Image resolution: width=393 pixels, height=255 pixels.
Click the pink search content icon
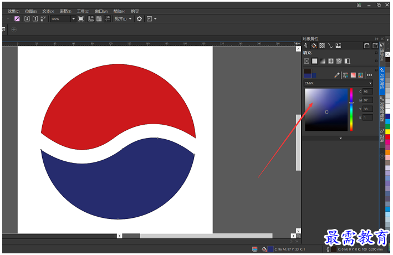click(17, 19)
